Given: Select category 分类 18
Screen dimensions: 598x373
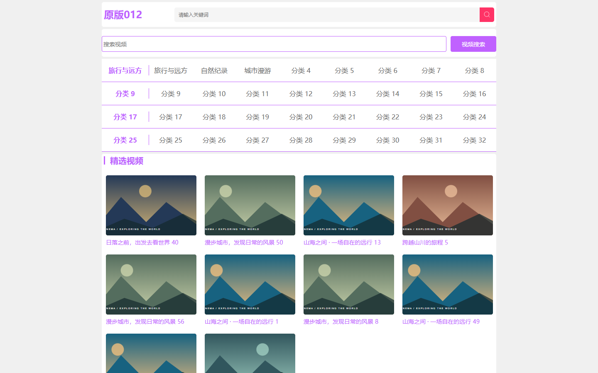Looking at the screenshot, I should point(214,117).
